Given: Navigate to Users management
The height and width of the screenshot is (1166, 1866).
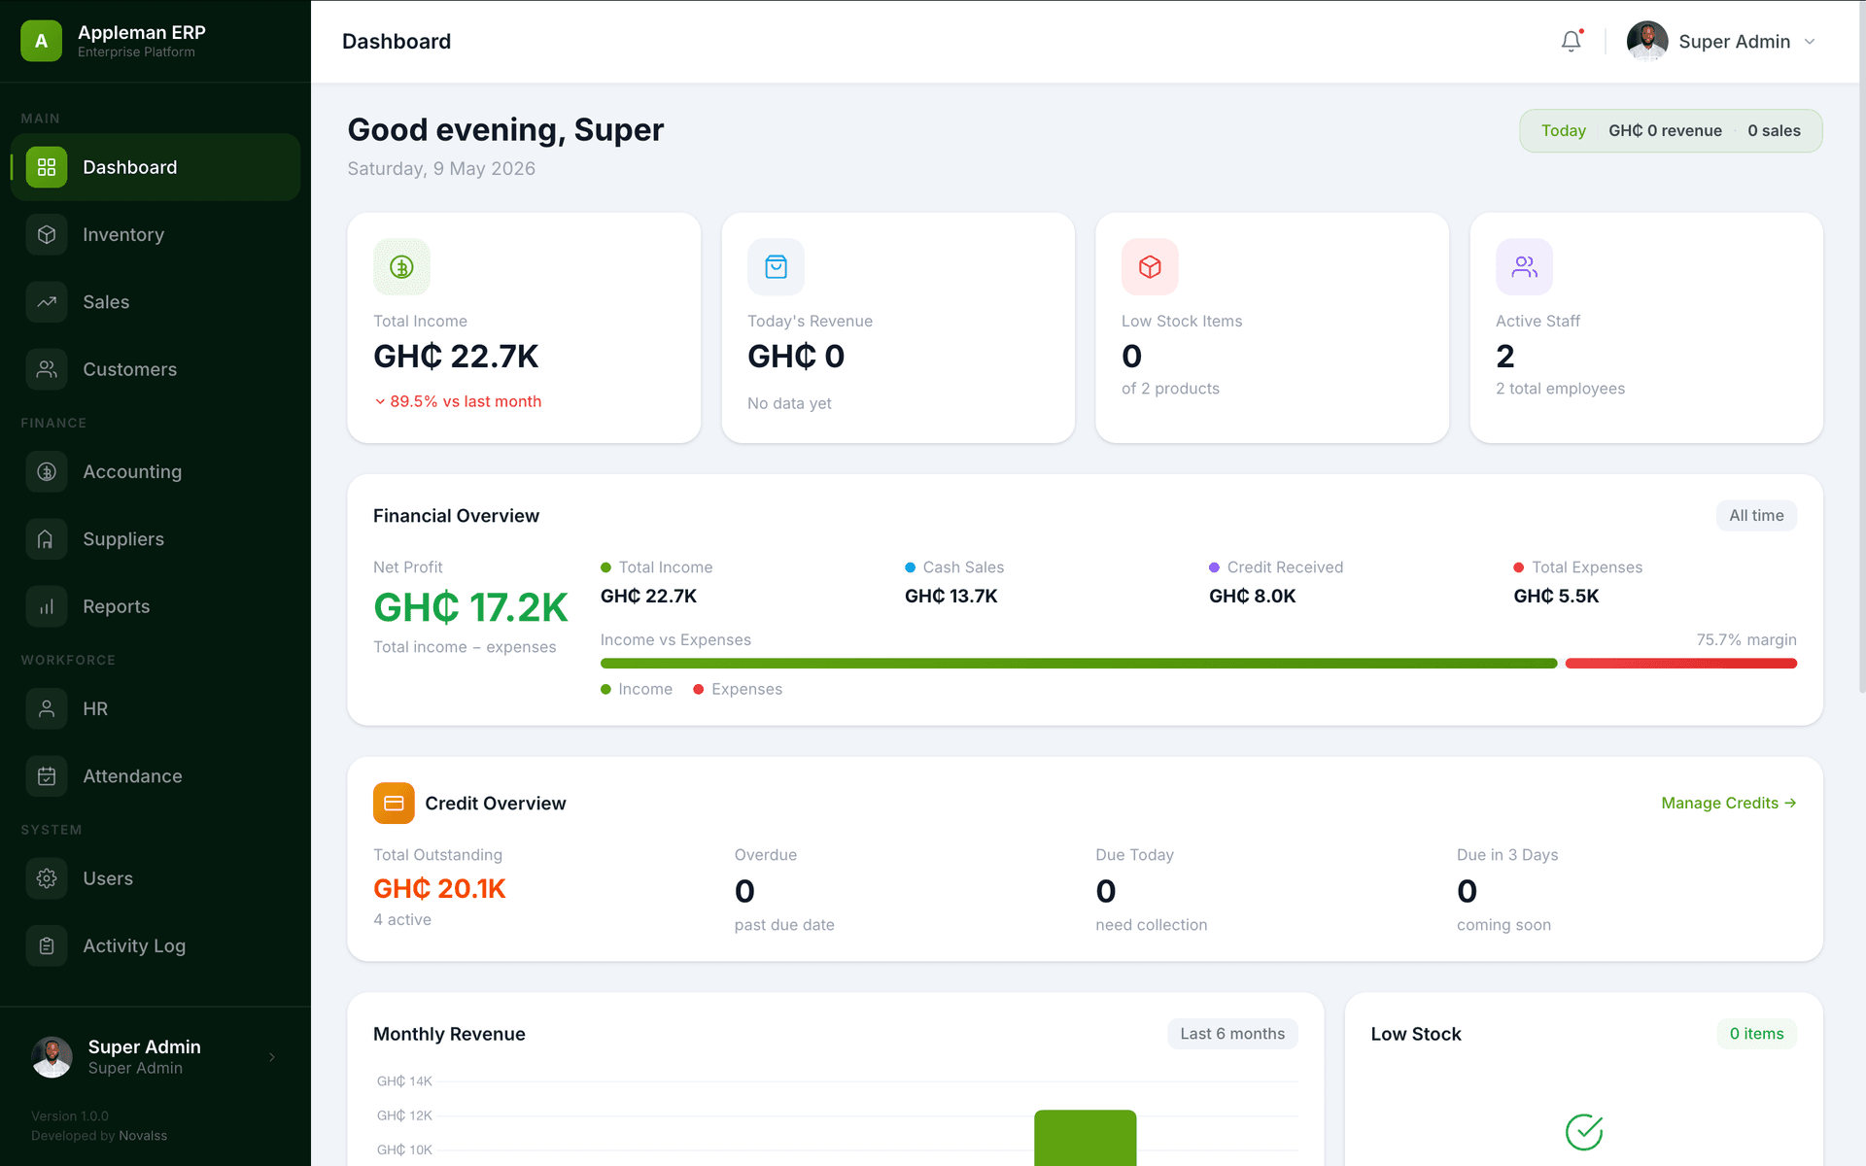Looking at the screenshot, I should [x=155, y=878].
